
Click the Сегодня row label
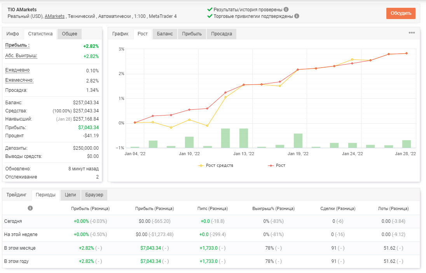[13, 221]
